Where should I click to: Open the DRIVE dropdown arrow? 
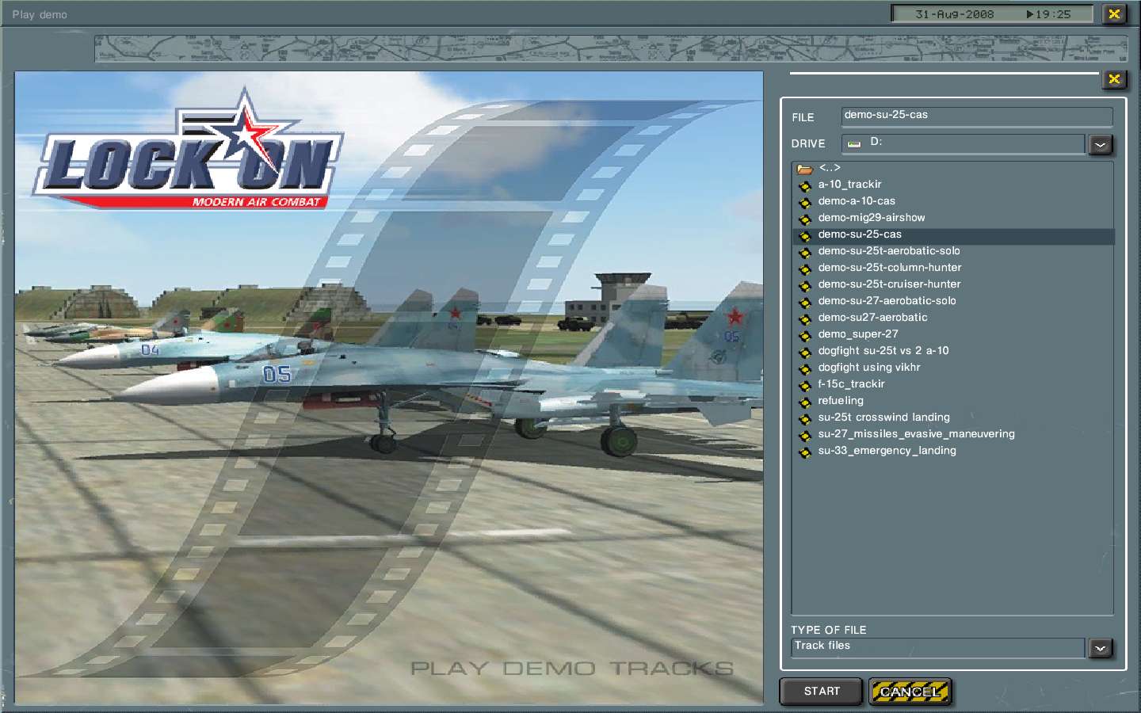1100,145
